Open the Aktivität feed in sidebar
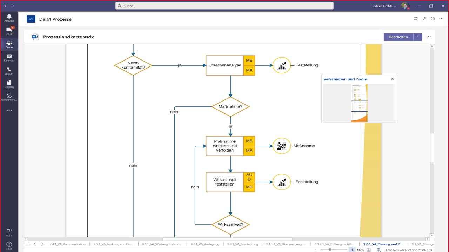 [9, 18]
